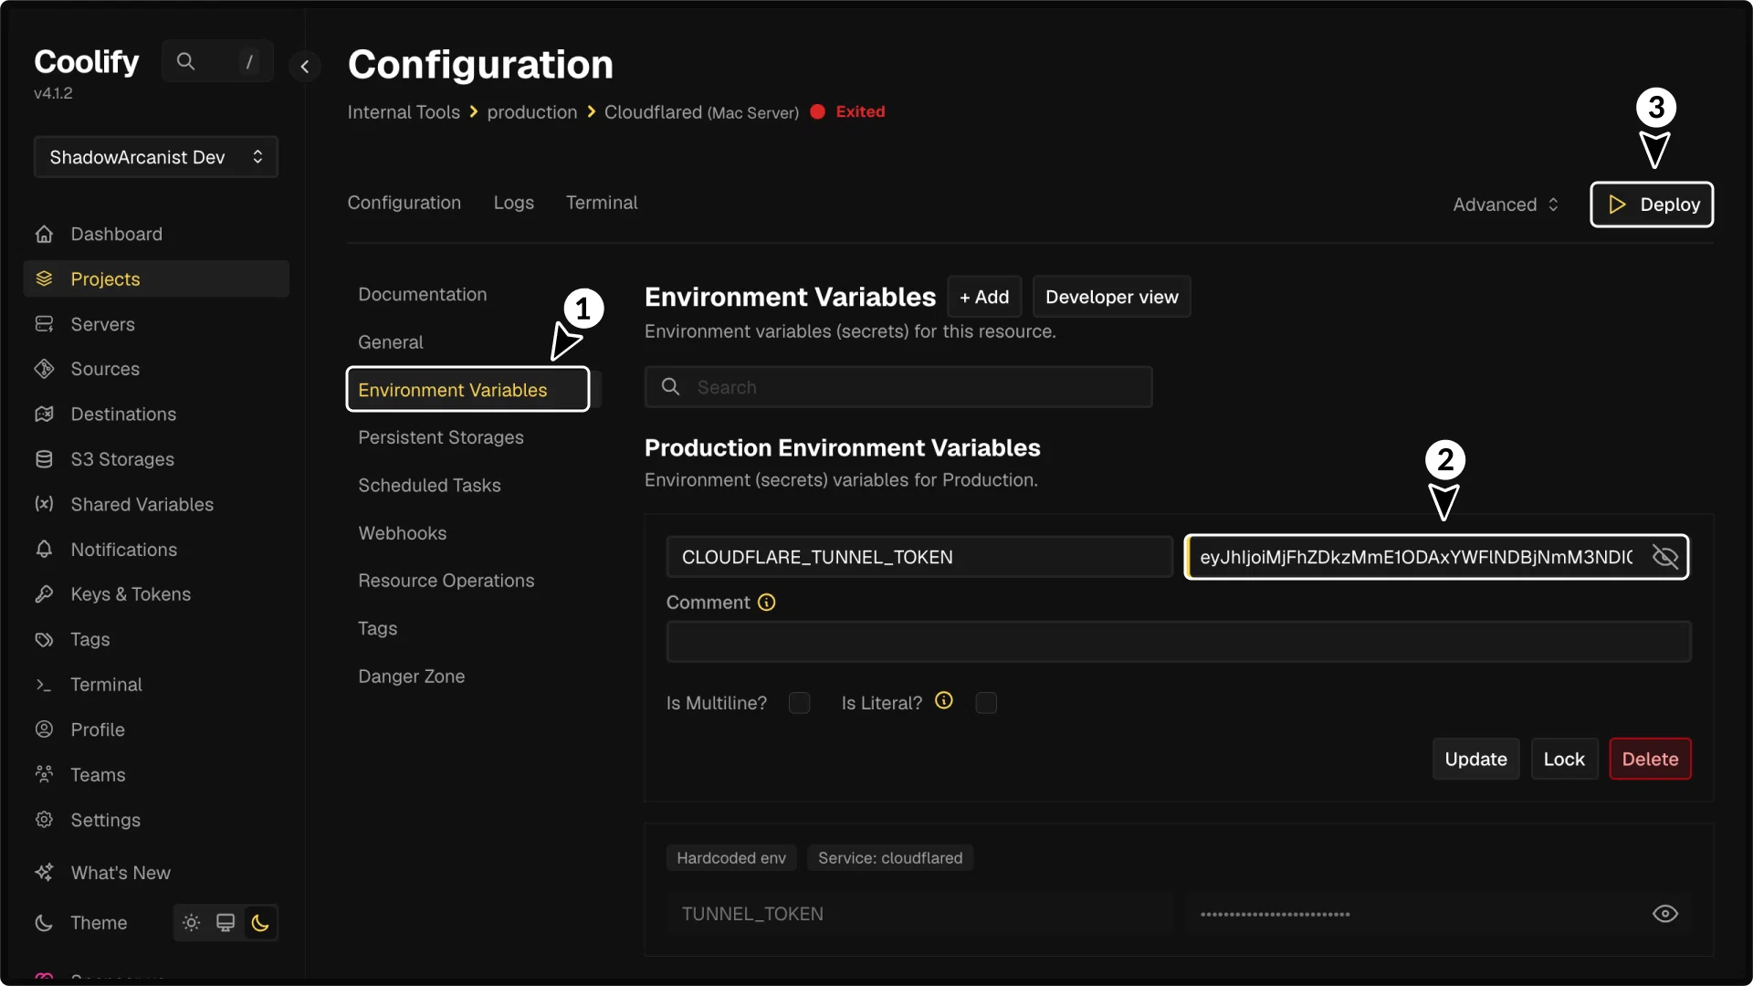Select the light theme sun icon
This screenshot has height=986, width=1753.
click(191, 923)
